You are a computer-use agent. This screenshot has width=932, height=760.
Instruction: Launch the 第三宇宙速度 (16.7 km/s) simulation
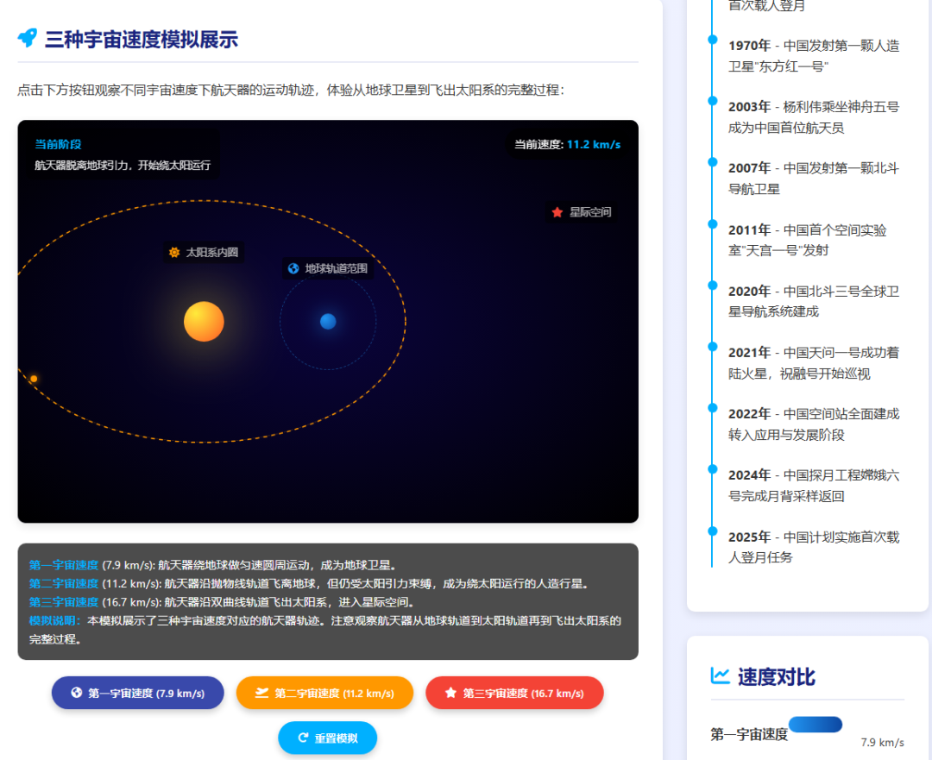[x=514, y=693]
